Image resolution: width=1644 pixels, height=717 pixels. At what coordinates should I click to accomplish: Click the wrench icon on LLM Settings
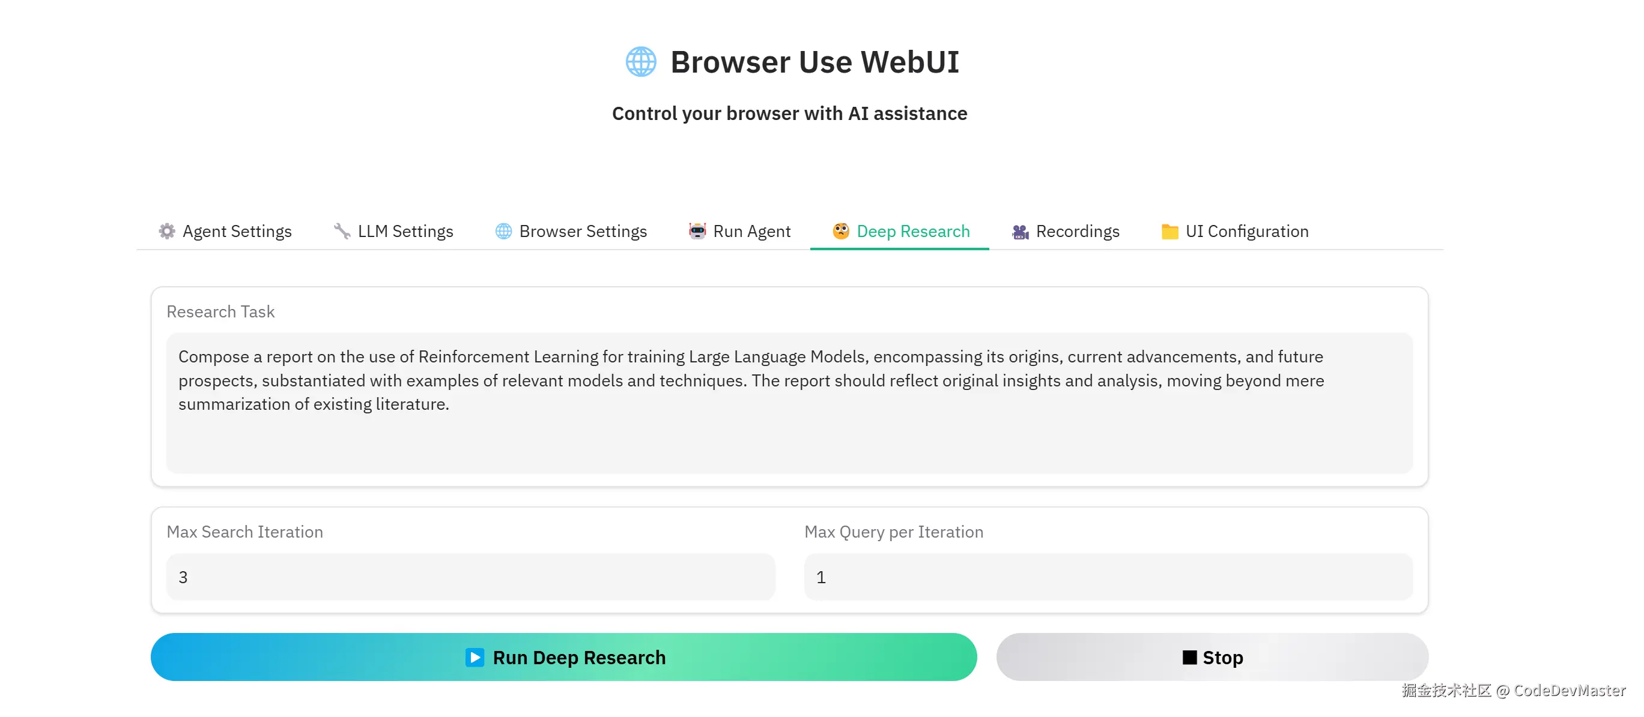pos(342,232)
